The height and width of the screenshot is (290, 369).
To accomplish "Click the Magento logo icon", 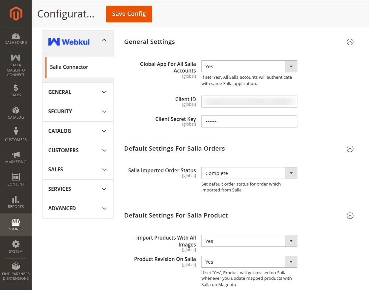I will click(15, 14).
